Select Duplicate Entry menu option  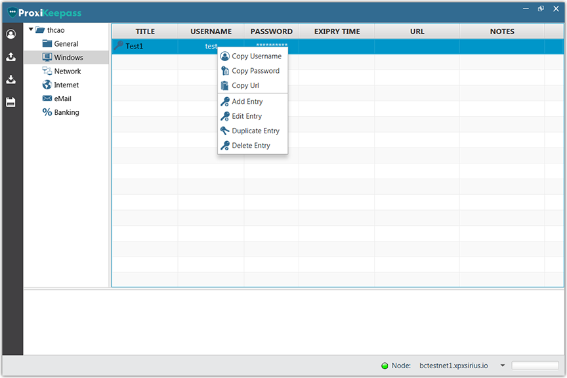(255, 131)
